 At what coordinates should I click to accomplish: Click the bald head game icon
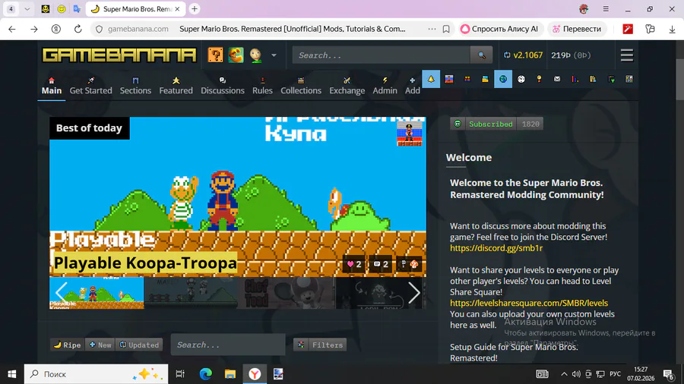pyautogui.click(x=256, y=55)
